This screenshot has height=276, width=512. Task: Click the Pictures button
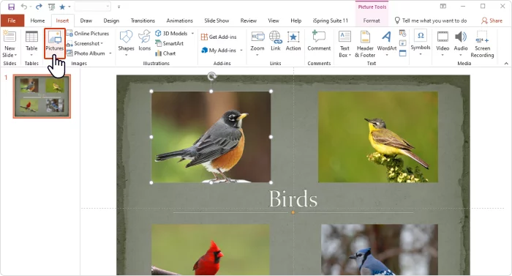(55, 43)
